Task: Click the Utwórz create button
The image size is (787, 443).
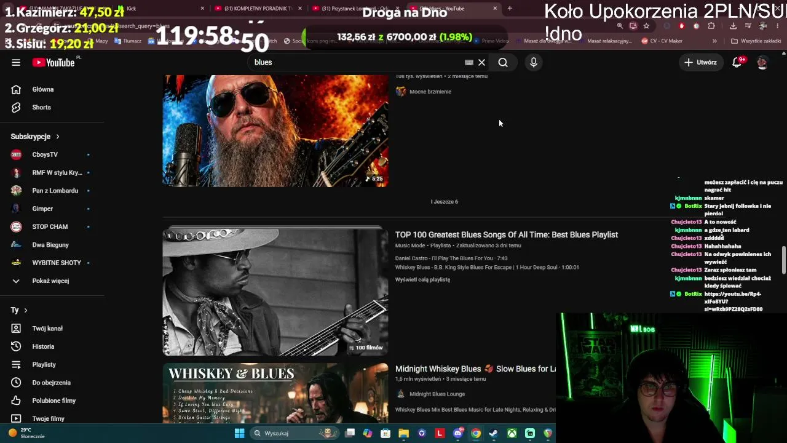Action: 700,62
